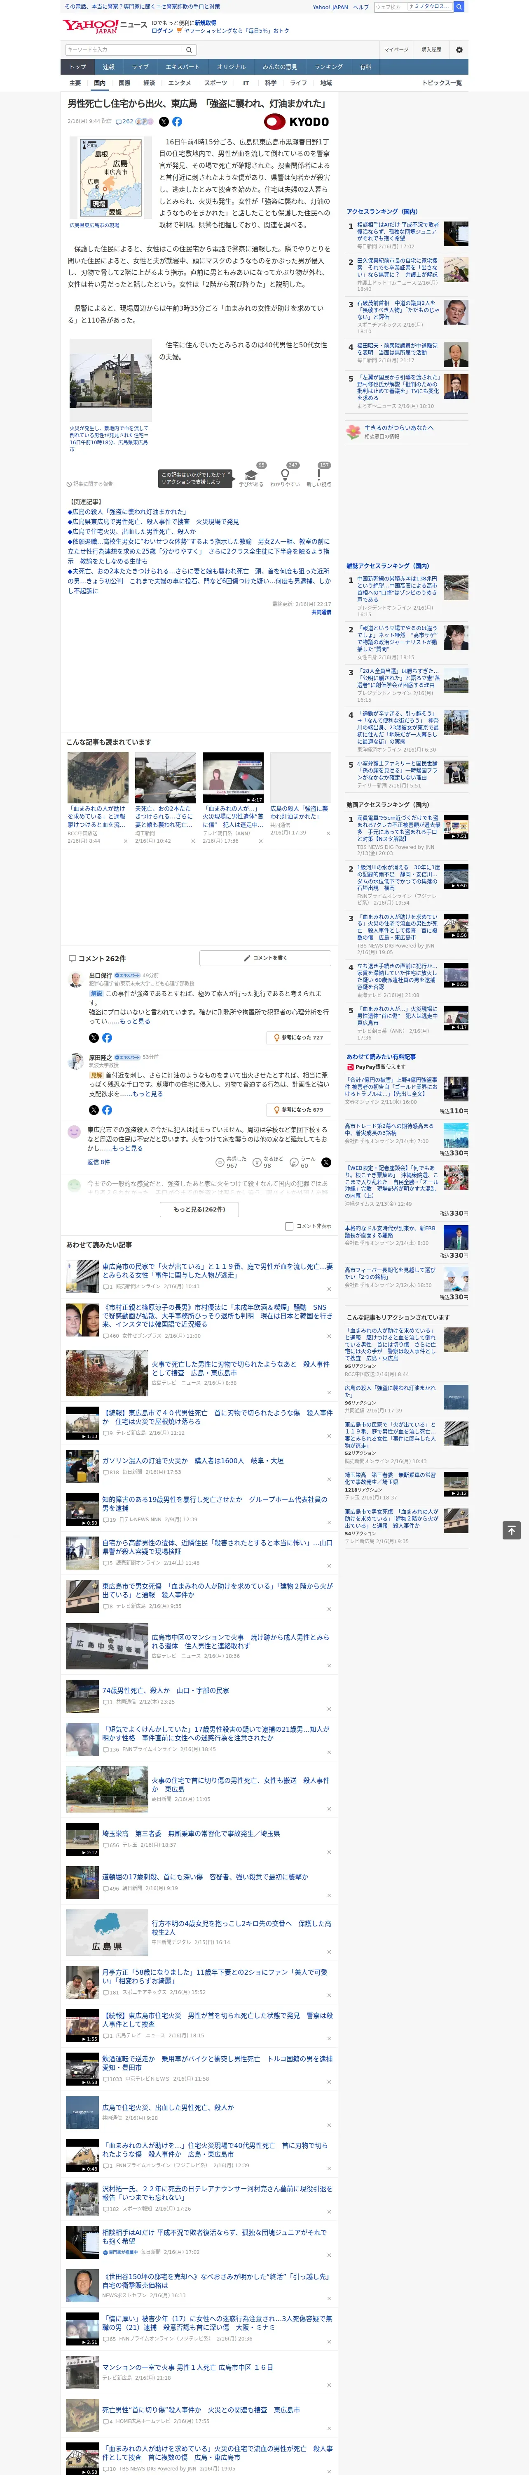Toggle the コメント非表示 checkbox

click(289, 1226)
